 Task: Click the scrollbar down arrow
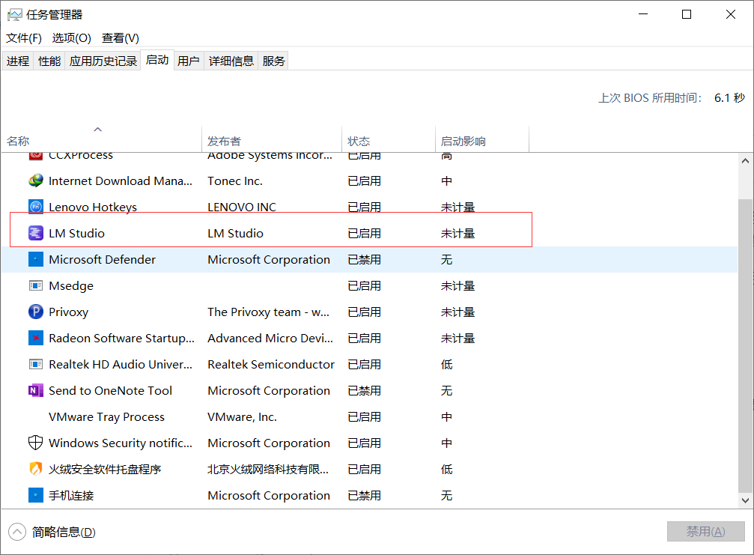click(x=745, y=500)
